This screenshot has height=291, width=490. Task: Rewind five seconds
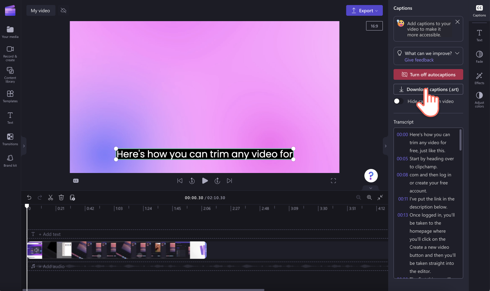192,181
